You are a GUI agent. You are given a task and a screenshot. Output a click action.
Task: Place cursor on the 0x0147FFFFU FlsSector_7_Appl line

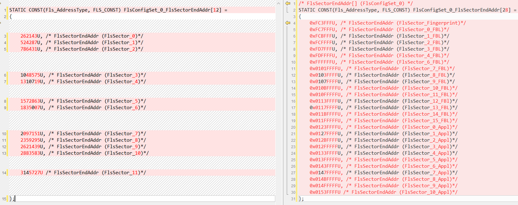408,173
